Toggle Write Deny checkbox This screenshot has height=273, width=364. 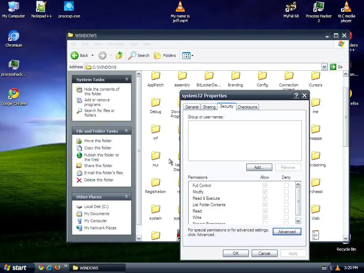[286, 217]
